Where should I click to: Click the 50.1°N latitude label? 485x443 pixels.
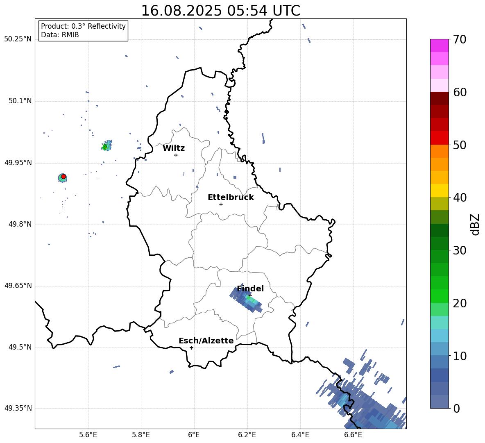[20, 101]
